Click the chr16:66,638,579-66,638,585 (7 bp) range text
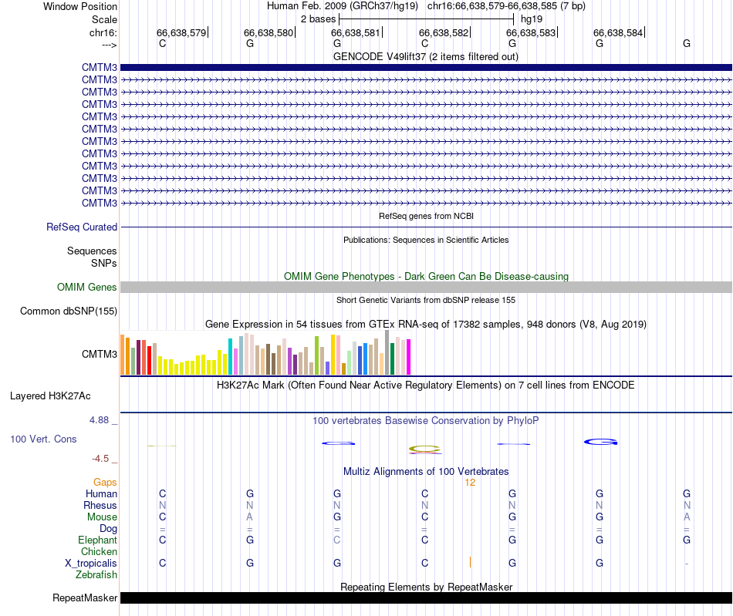Image resolution: width=733 pixels, height=616 pixels. click(506, 6)
